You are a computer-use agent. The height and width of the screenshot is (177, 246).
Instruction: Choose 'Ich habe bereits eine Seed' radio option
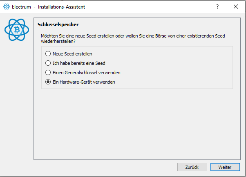pos(48,63)
